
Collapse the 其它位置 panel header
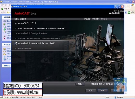click(x=6, y=45)
